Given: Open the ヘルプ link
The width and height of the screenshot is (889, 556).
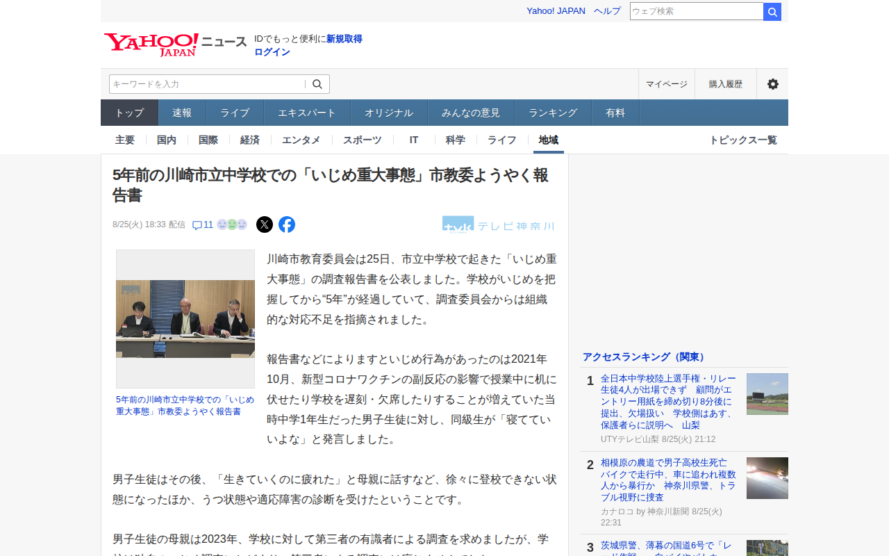Looking at the screenshot, I should coord(607,11).
